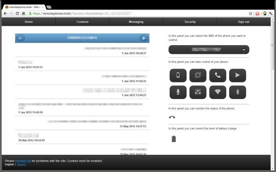Viewport: 276px width, 172px height.
Task: Click the rotate screen control icon
Action: (198, 75)
